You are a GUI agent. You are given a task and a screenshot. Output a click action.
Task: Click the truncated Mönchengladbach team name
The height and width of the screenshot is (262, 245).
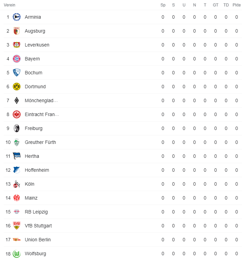coord(41,100)
